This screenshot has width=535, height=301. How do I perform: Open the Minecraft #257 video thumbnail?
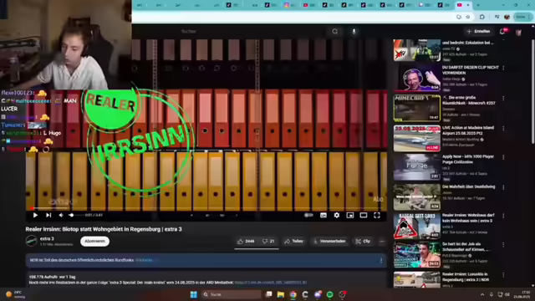tap(416, 108)
